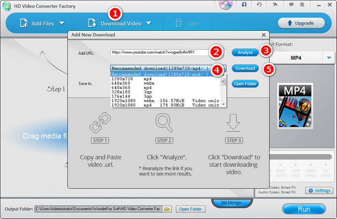
Task: Open the feedback chat bubble icon
Action: [x=291, y=4]
